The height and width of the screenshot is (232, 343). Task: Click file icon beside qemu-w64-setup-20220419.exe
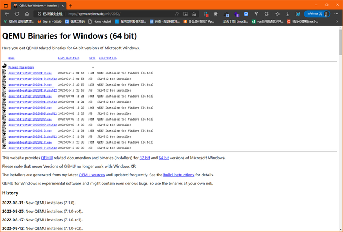tap(4, 83)
